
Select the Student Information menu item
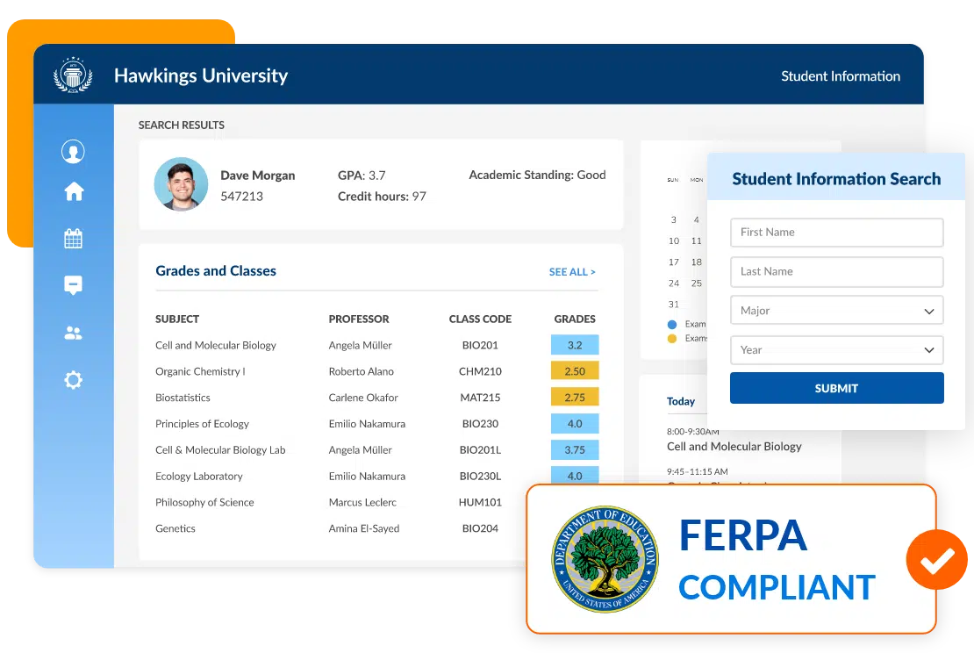841,75
